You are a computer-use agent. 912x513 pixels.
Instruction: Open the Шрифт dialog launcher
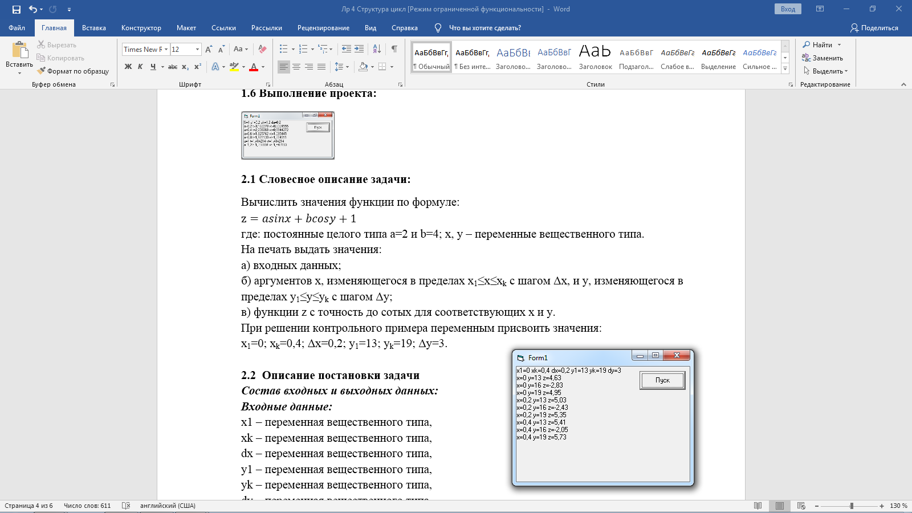pyautogui.click(x=268, y=84)
